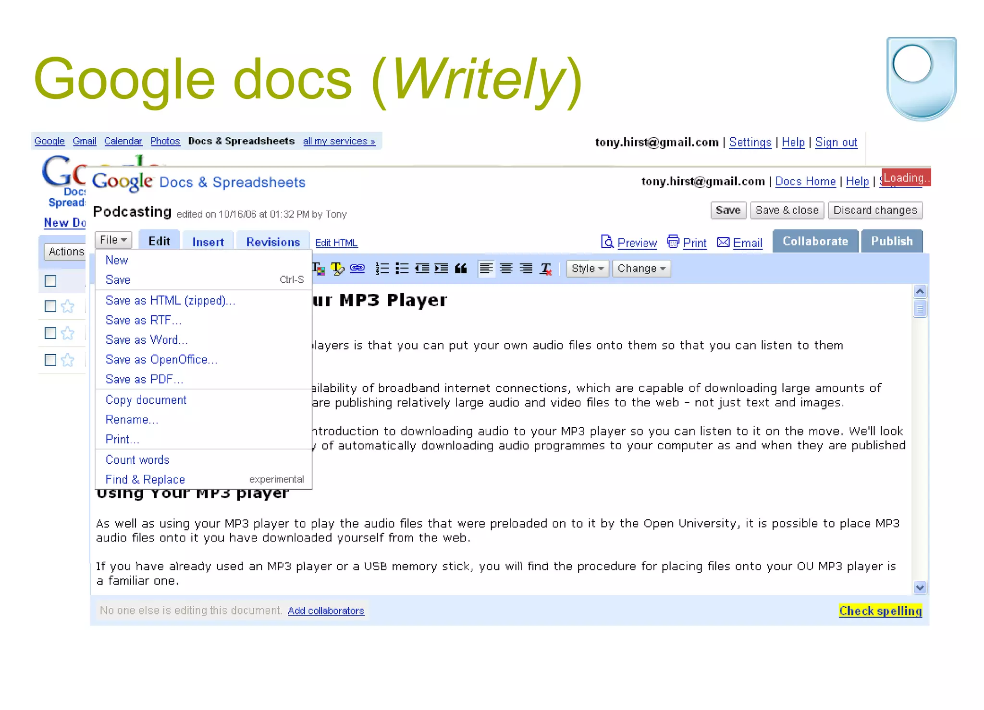Open the Calendar link in top bar
The width and height of the screenshot is (984, 710).
coord(123,141)
